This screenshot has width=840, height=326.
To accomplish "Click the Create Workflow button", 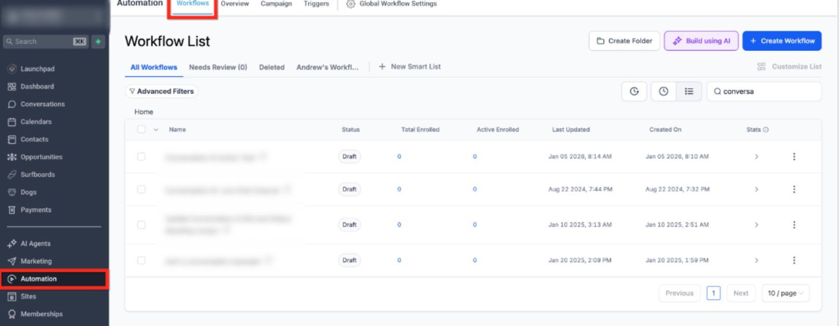I will pos(782,41).
